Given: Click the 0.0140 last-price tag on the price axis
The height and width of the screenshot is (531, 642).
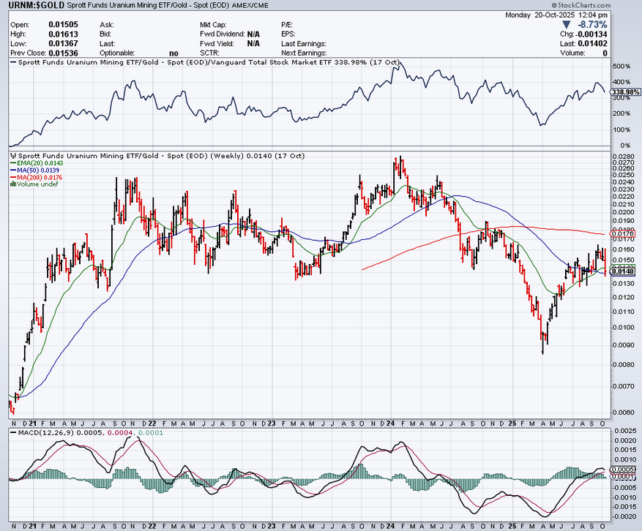Looking at the screenshot, I should coord(624,271).
